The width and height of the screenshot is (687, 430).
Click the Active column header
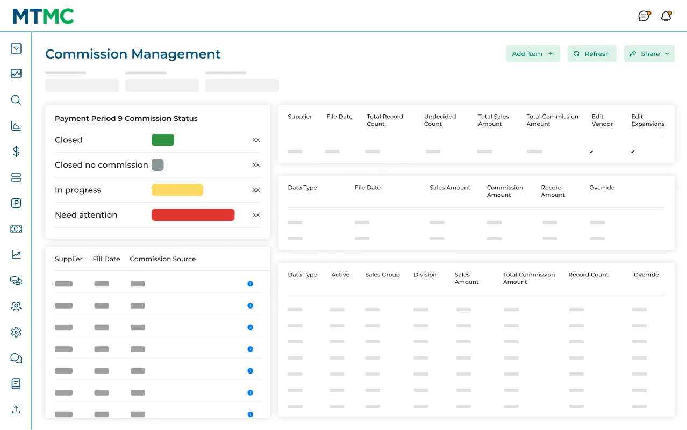point(340,275)
